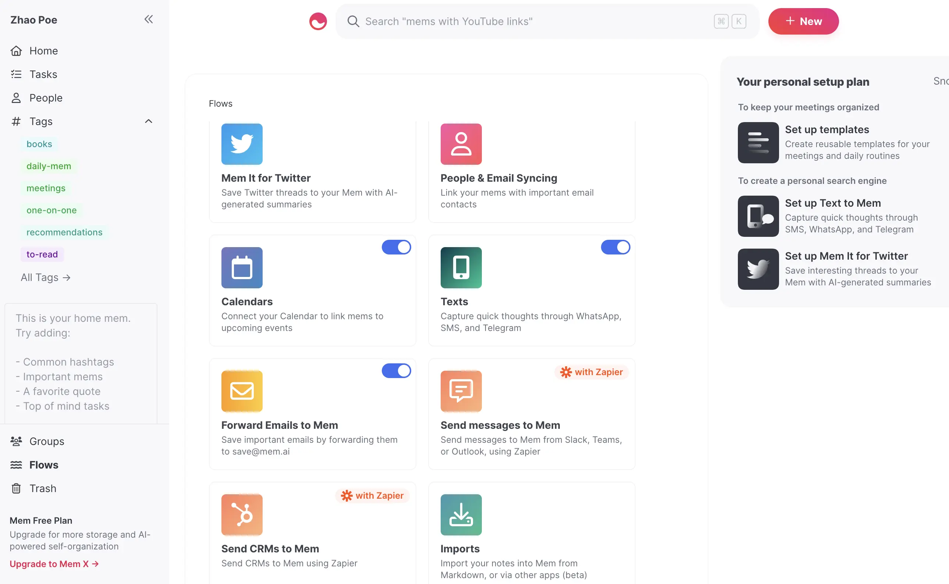Image resolution: width=949 pixels, height=584 pixels.
Task: Open the All Tags link
Action: tap(46, 277)
